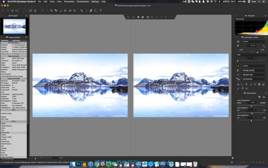Click the tone curve sub-control icon
This screenshot has height=168, width=268.
[242, 84]
